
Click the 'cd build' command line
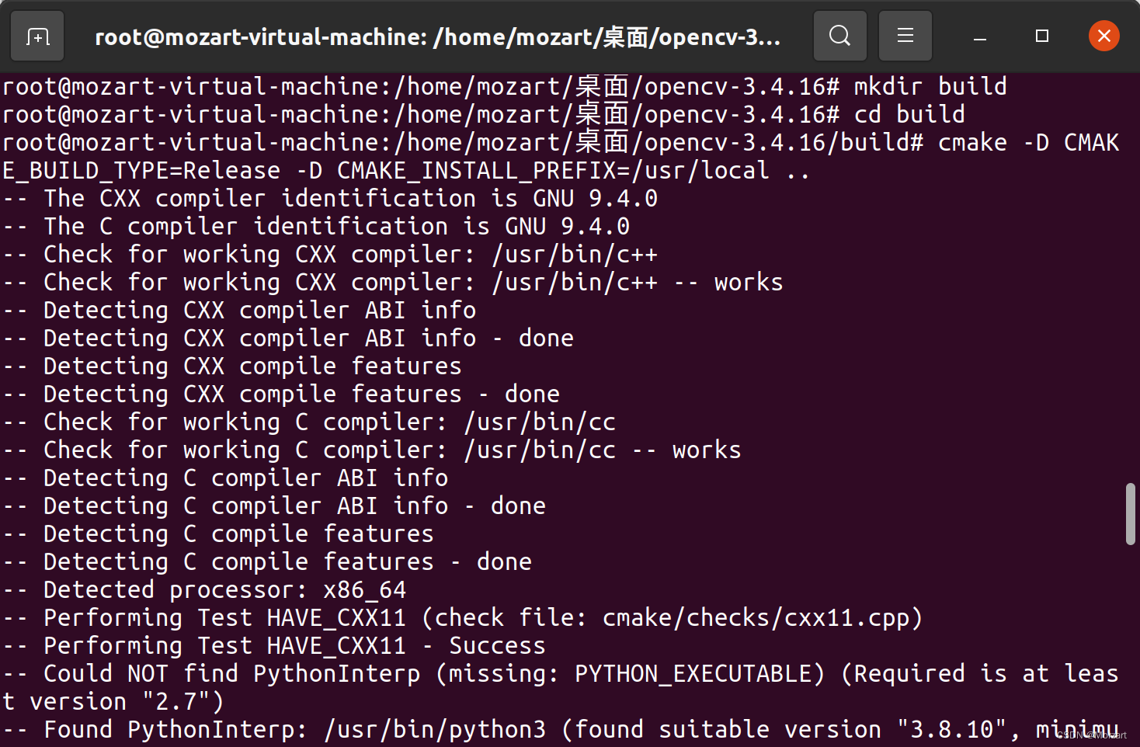[x=484, y=114]
